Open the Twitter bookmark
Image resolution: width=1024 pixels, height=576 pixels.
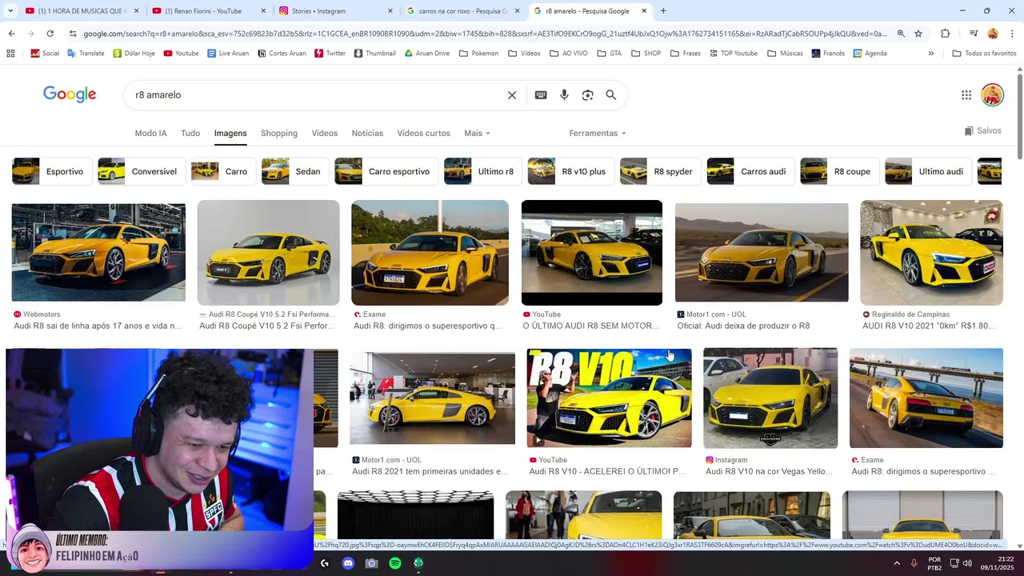point(330,54)
